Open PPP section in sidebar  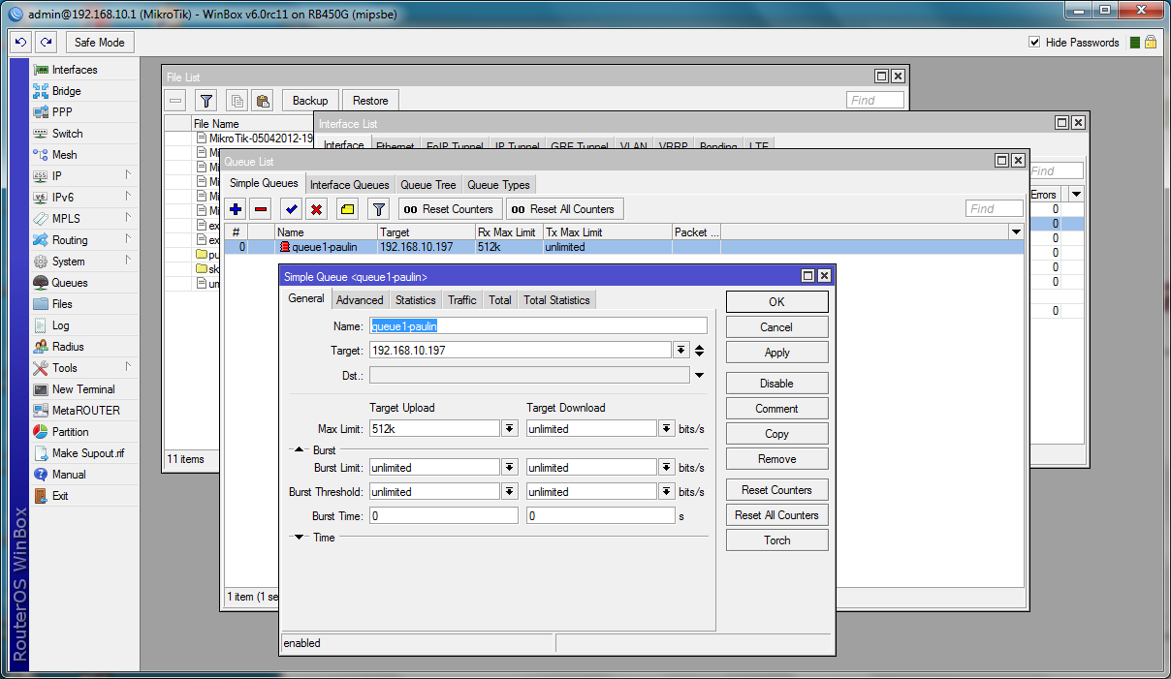click(62, 112)
